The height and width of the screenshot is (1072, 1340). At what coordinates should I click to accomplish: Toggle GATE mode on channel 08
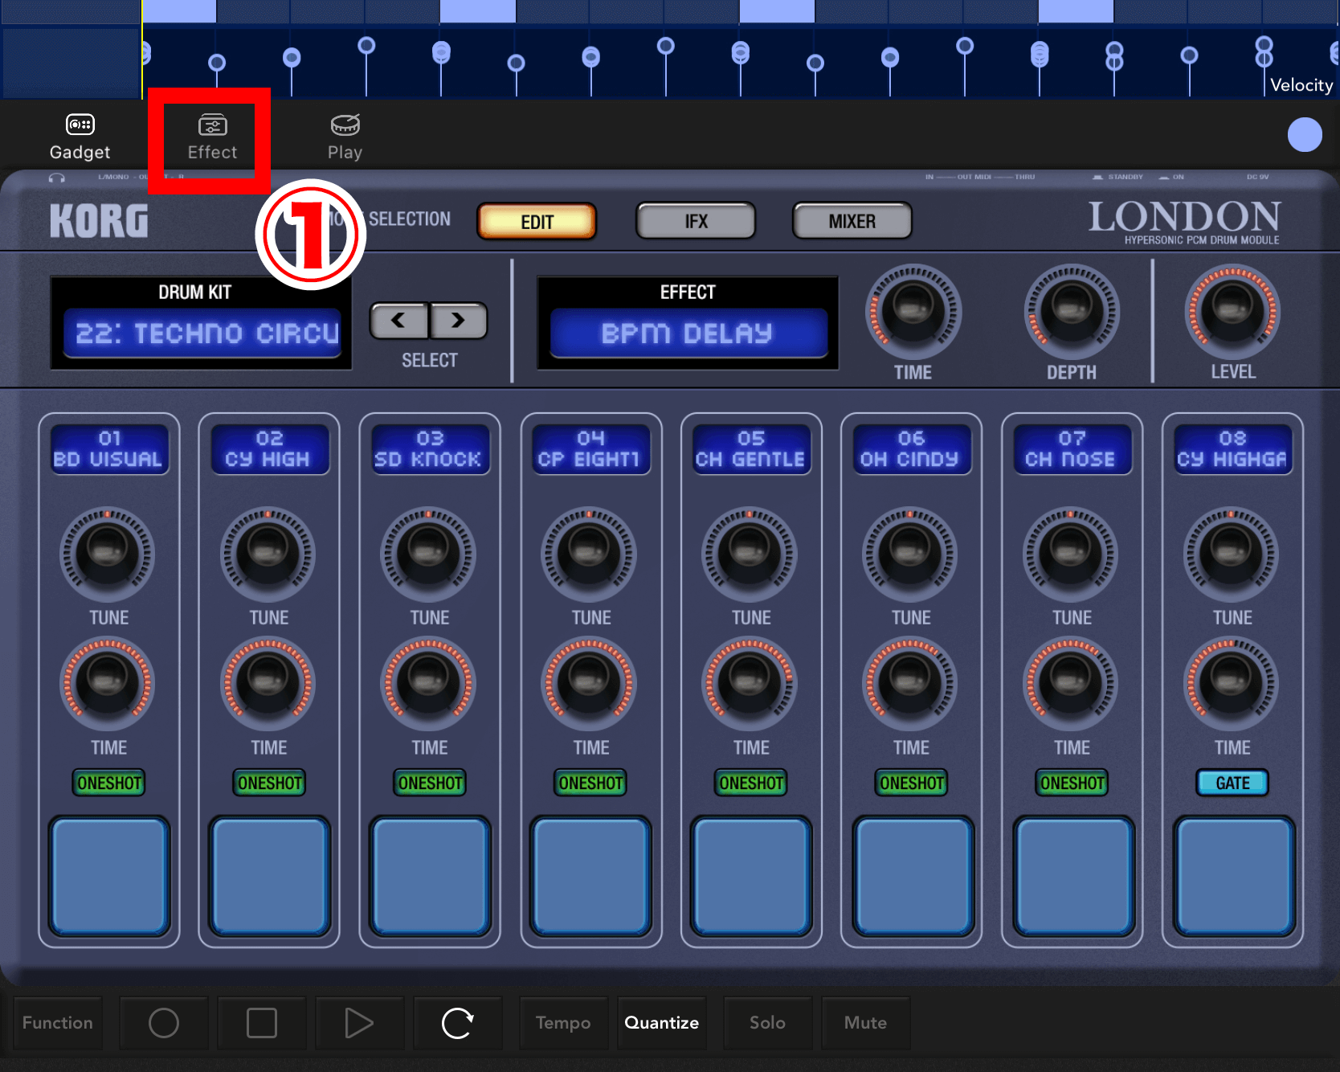click(x=1232, y=783)
